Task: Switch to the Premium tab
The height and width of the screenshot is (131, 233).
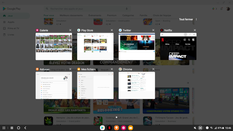Action: tap(112, 15)
